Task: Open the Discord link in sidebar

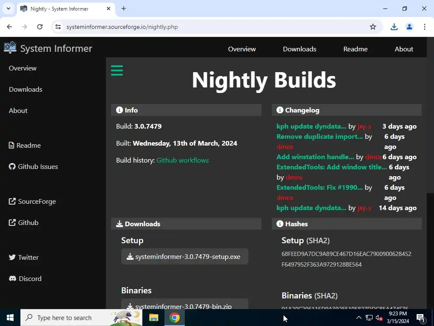Action: (25, 278)
